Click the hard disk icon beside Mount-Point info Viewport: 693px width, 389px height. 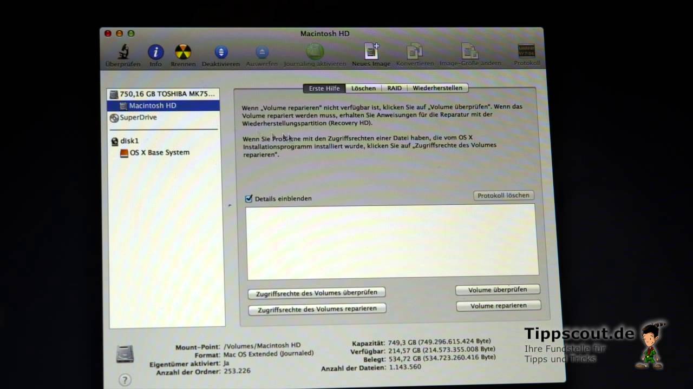(x=125, y=354)
